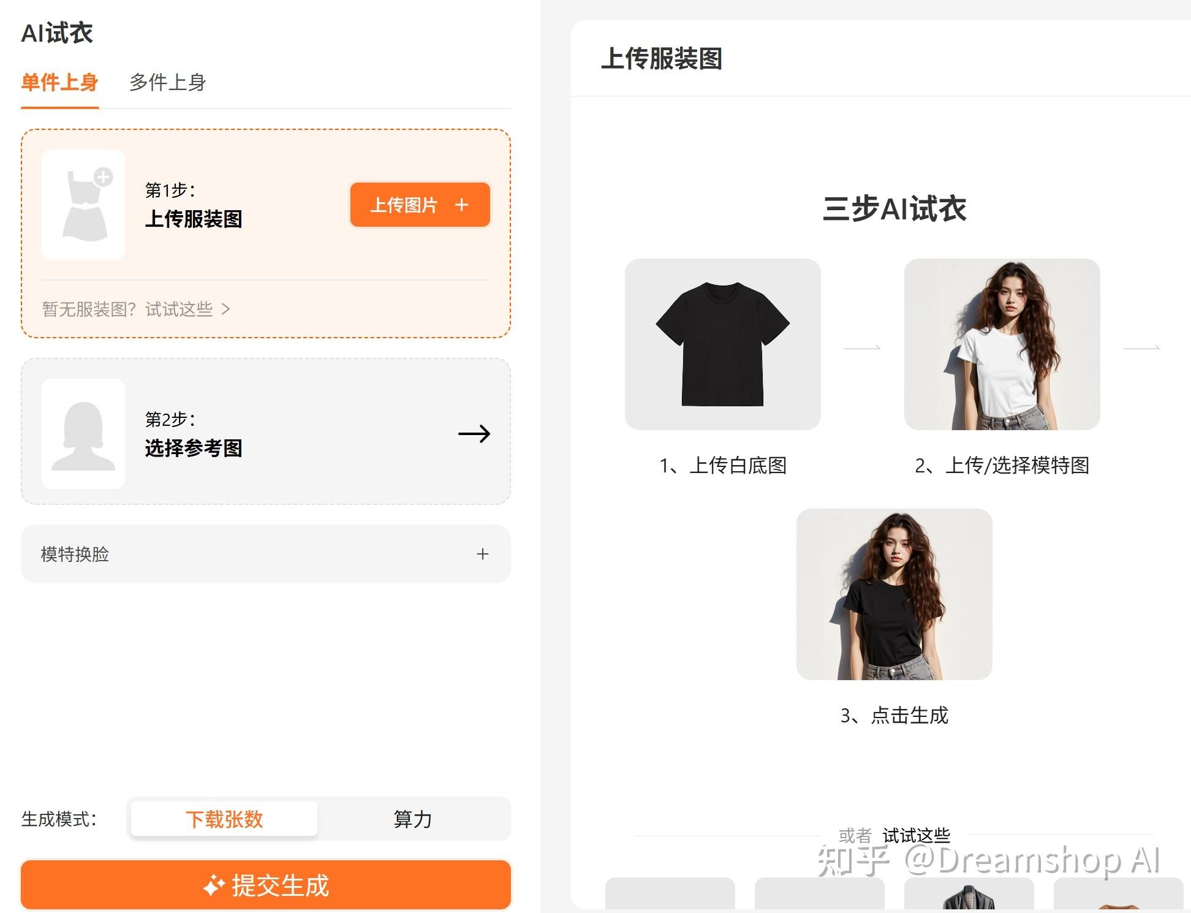The image size is (1191, 913).
Task: Click the white T-shirt model image
Action: (x=1002, y=344)
